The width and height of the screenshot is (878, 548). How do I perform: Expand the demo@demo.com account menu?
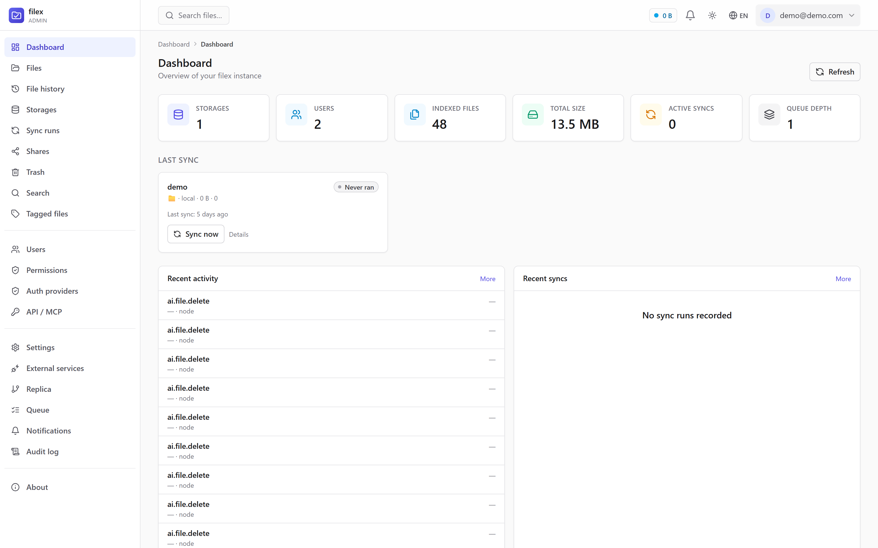pyautogui.click(x=807, y=15)
